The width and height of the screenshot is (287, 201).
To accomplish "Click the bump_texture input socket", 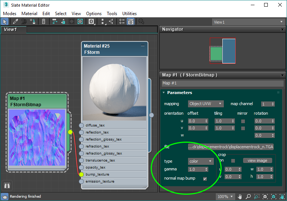I will (81, 174).
